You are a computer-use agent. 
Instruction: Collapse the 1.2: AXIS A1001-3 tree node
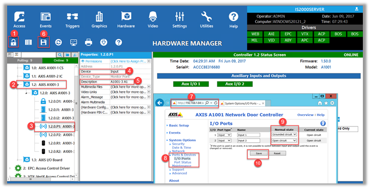pyautogui.click(x=18, y=84)
